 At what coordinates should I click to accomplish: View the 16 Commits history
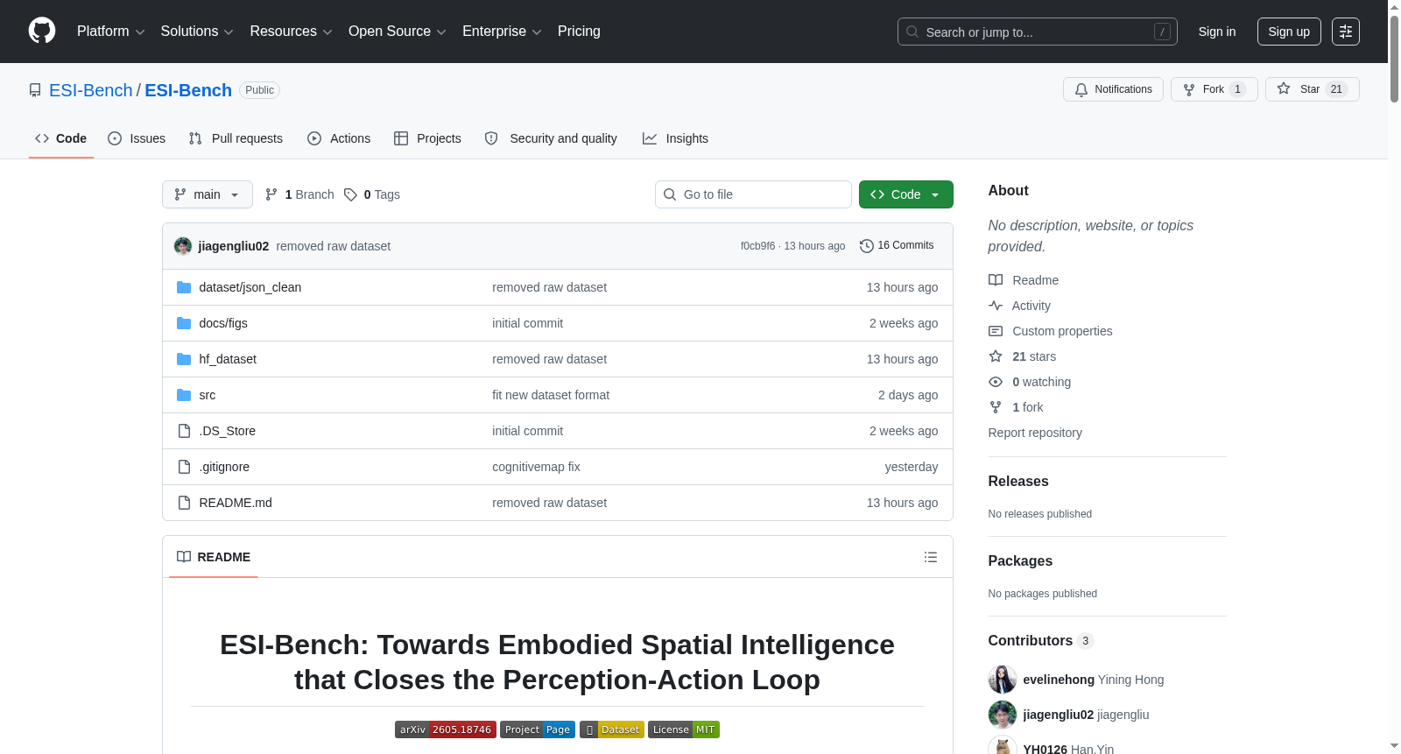pos(897,246)
